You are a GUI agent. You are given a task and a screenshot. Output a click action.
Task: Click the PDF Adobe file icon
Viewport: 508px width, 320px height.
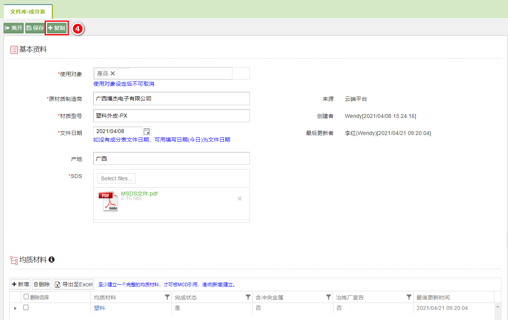[x=108, y=201]
